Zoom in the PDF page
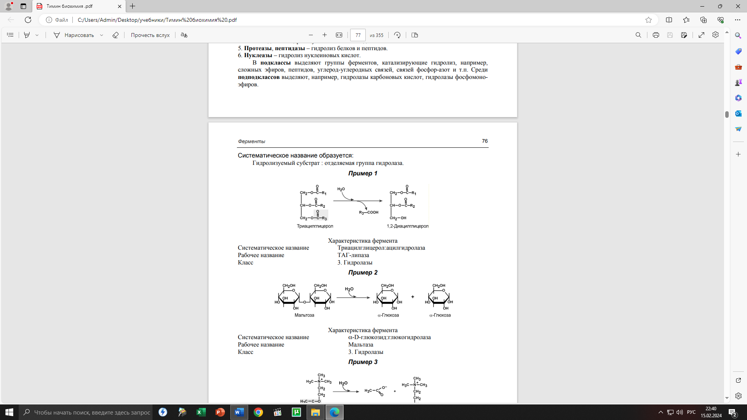The image size is (747, 420). pos(324,35)
